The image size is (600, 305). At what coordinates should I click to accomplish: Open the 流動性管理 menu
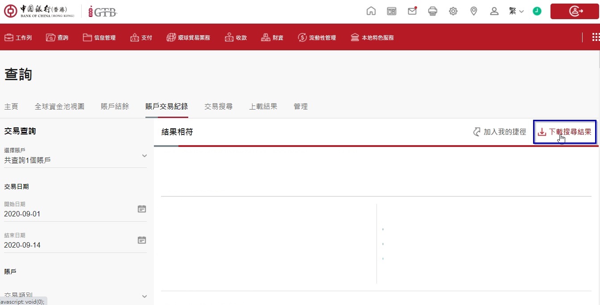[317, 38]
